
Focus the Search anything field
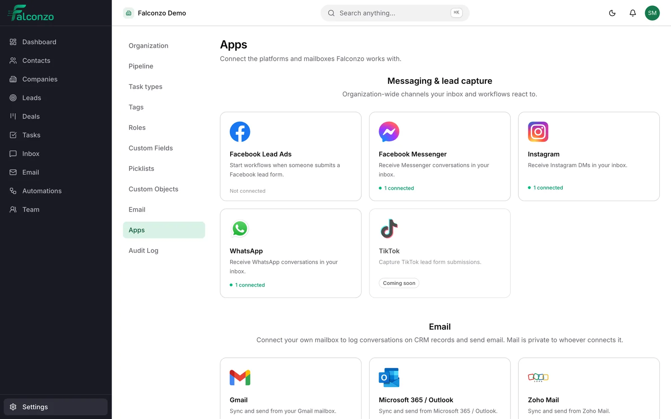coord(395,13)
